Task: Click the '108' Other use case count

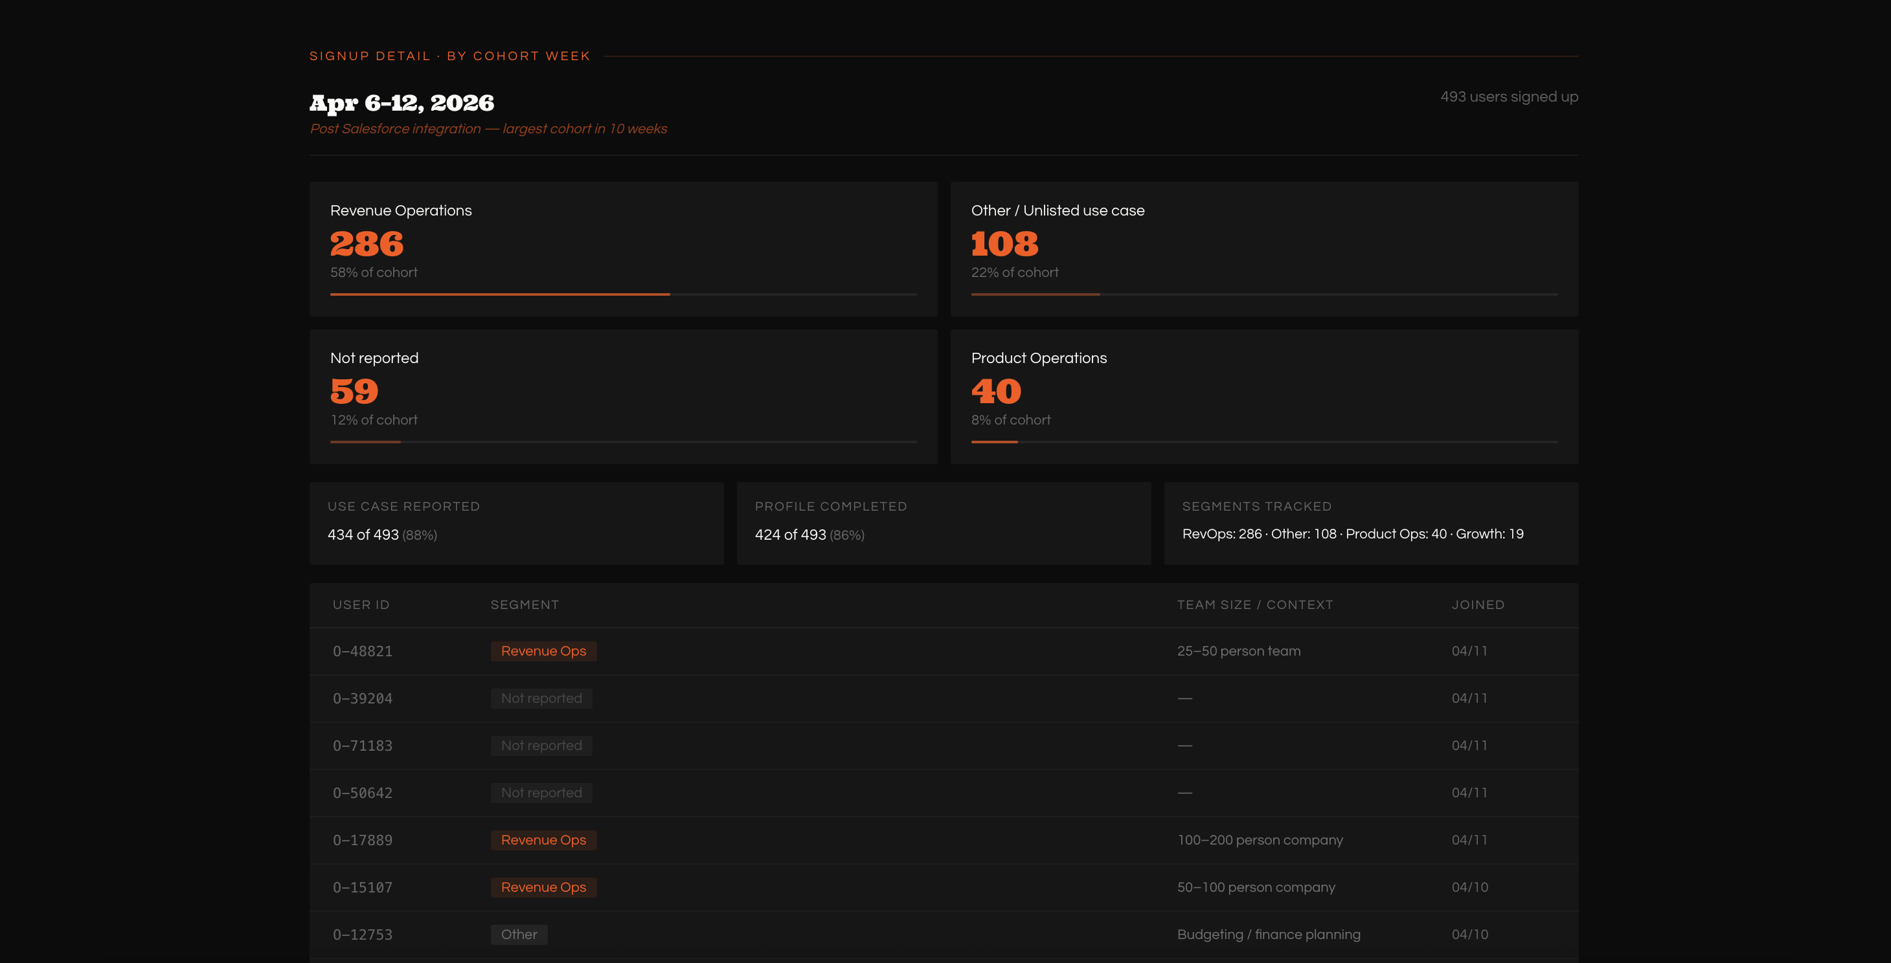Action: click(1005, 243)
